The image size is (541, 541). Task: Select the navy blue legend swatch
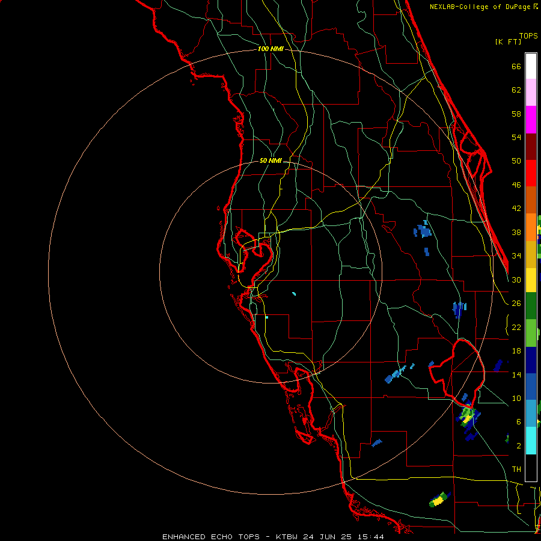point(531,360)
